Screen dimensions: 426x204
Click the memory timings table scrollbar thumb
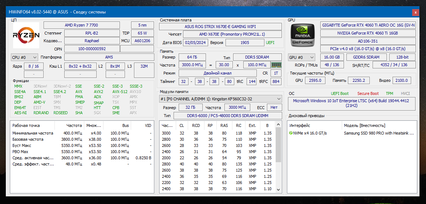(x=279, y=145)
